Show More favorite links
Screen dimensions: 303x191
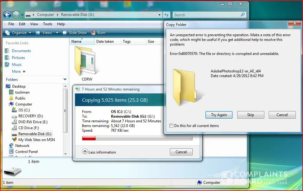click(19, 71)
